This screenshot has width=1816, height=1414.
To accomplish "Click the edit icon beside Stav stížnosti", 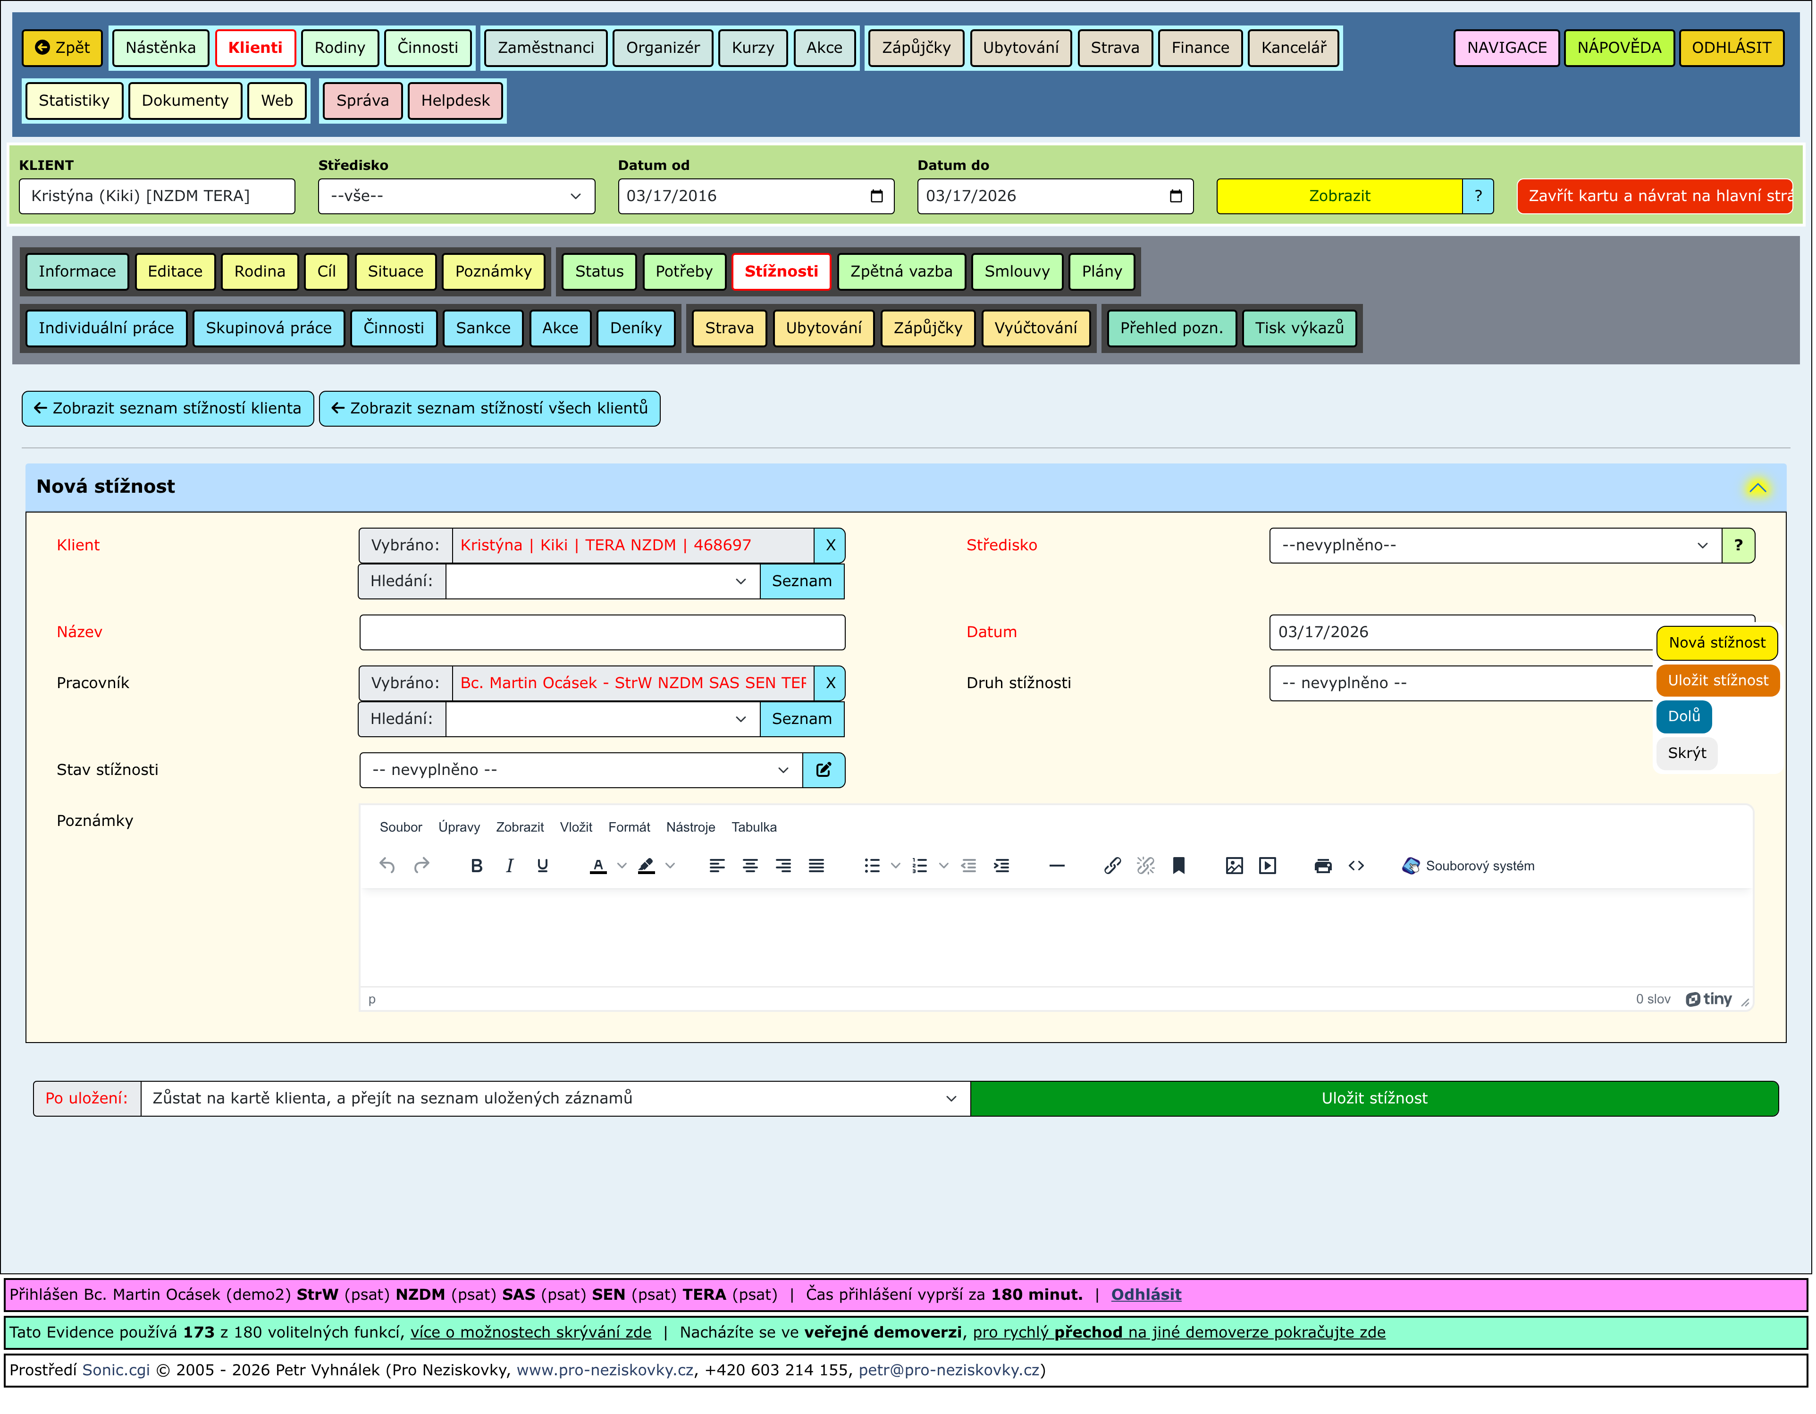I will (x=823, y=770).
